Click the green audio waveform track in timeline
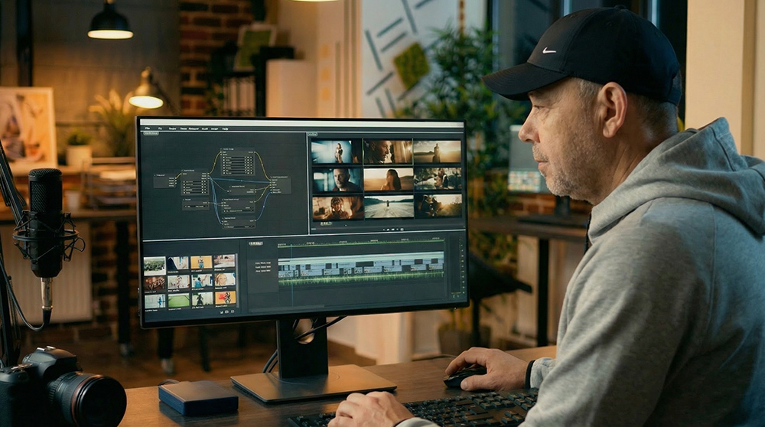This screenshot has height=427, width=765. pyautogui.click(x=360, y=280)
